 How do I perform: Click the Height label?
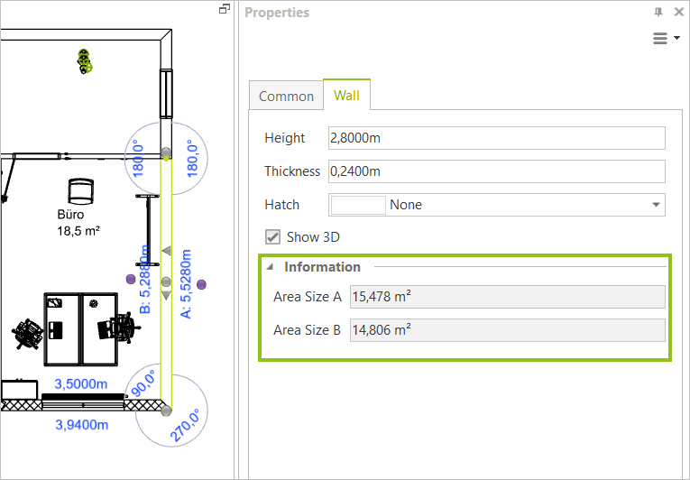point(285,138)
